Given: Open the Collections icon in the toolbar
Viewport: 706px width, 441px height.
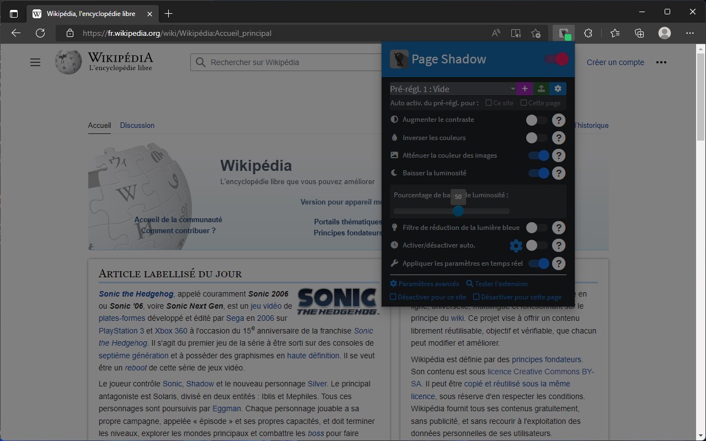Looking at the screenshot, I should (x=639, y=33).
